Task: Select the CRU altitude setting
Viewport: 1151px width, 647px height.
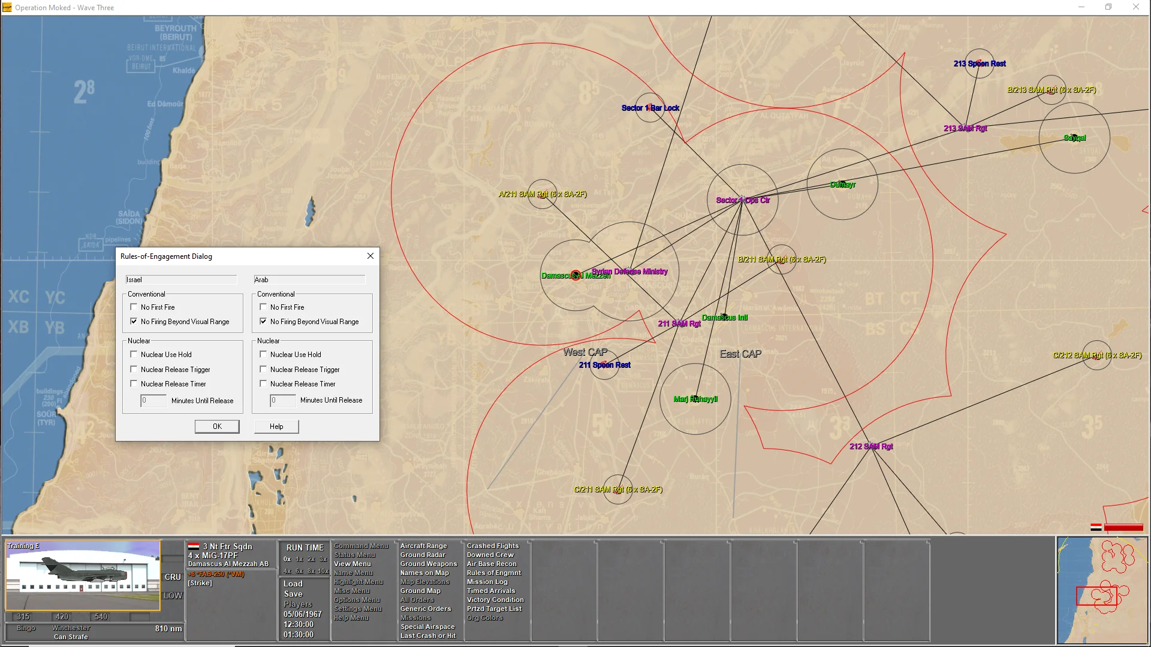Action: pyautogui.click(x=173, y=577)
